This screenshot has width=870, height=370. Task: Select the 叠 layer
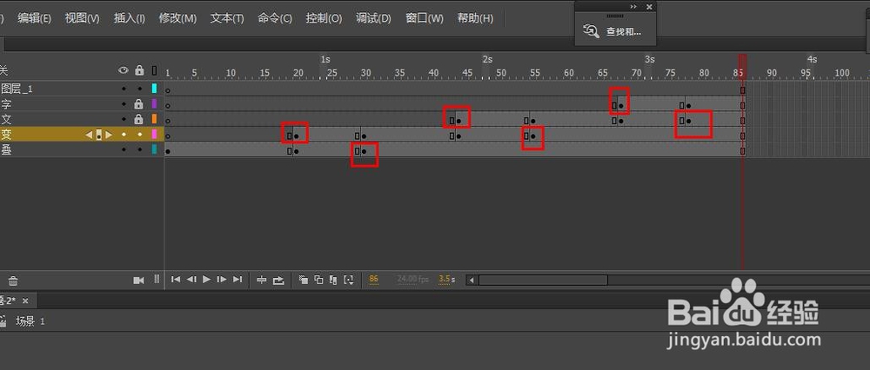coord(6,149)
